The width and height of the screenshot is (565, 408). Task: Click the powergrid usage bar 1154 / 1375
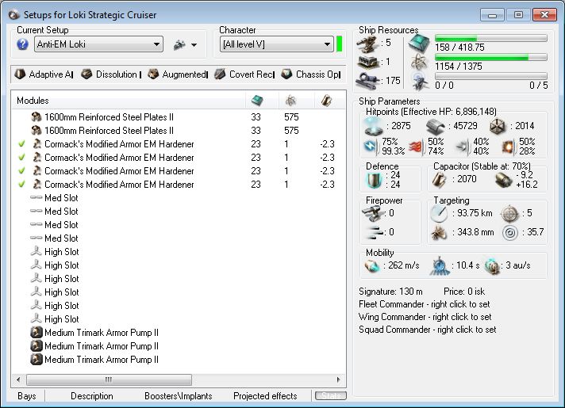pos(490,57)
